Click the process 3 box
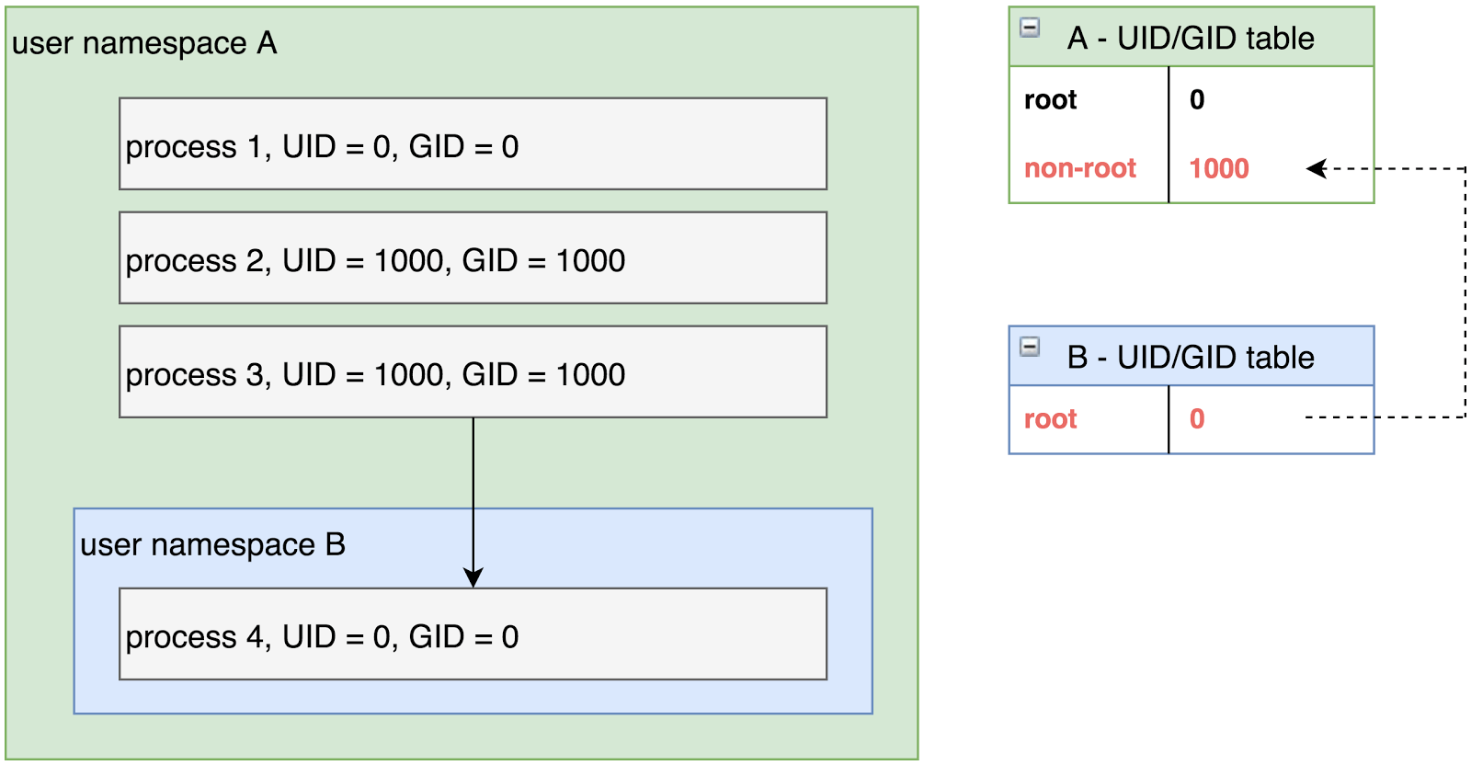 (473, 372)
